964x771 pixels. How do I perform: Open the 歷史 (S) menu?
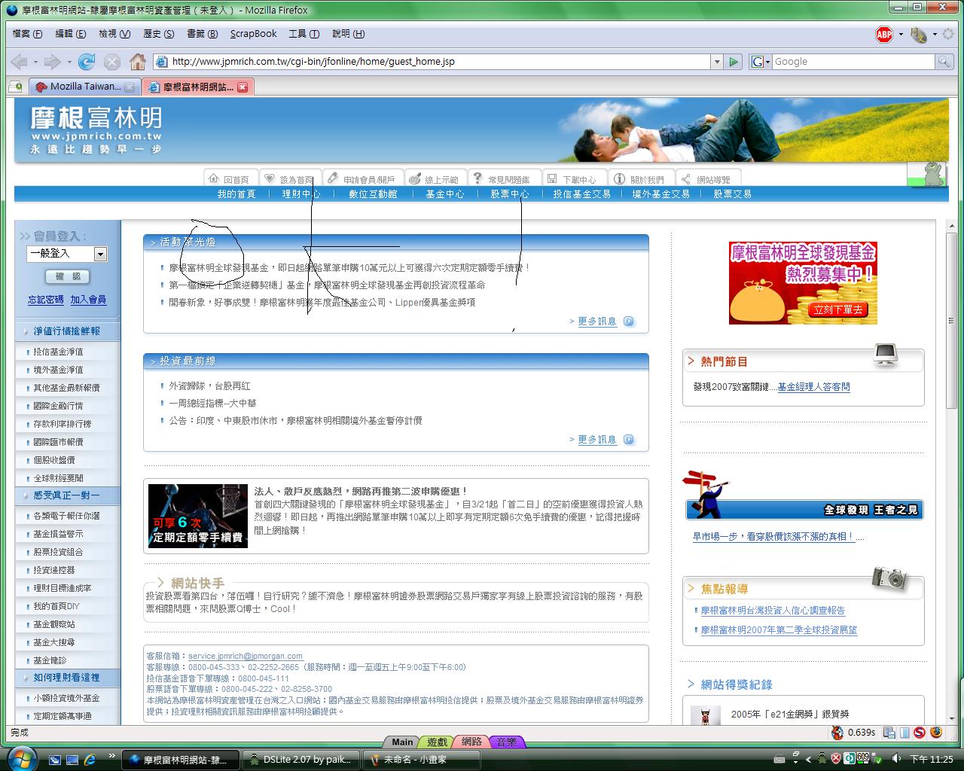tap(158, 34)
